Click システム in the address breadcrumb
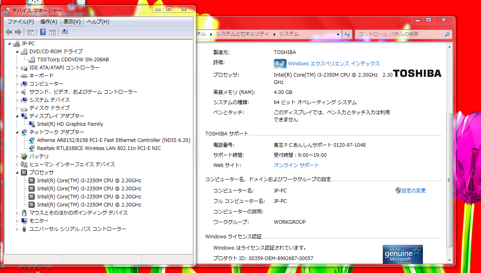Image resolution: width=481 pixels, height=273 pixels. tap(289, 34)
